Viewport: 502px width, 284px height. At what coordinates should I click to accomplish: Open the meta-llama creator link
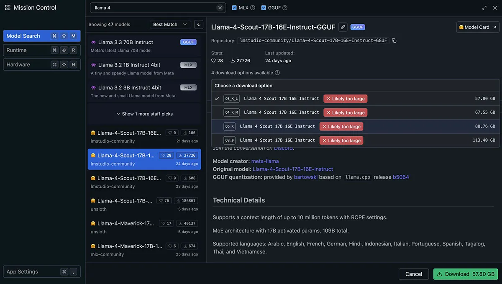tap(265, 161)
